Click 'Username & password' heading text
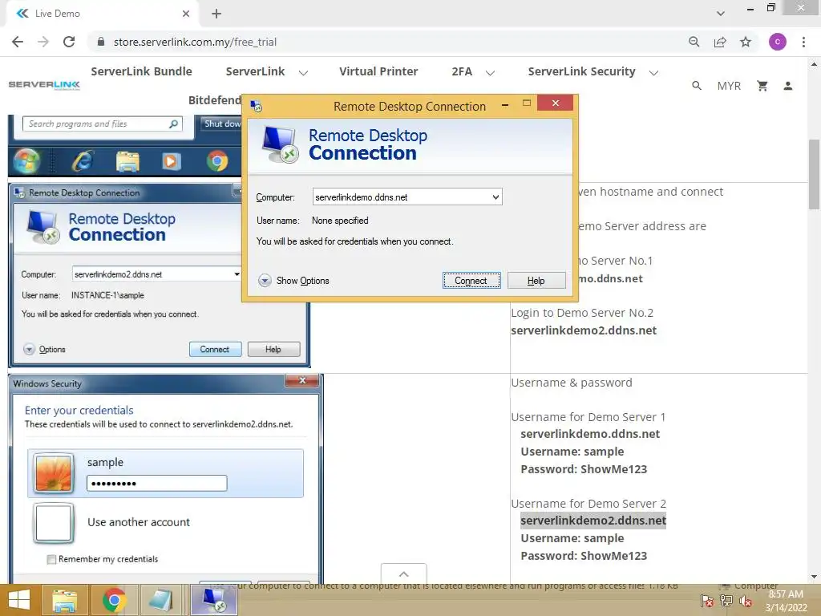The image size is (821, 616). pos(571,383)
